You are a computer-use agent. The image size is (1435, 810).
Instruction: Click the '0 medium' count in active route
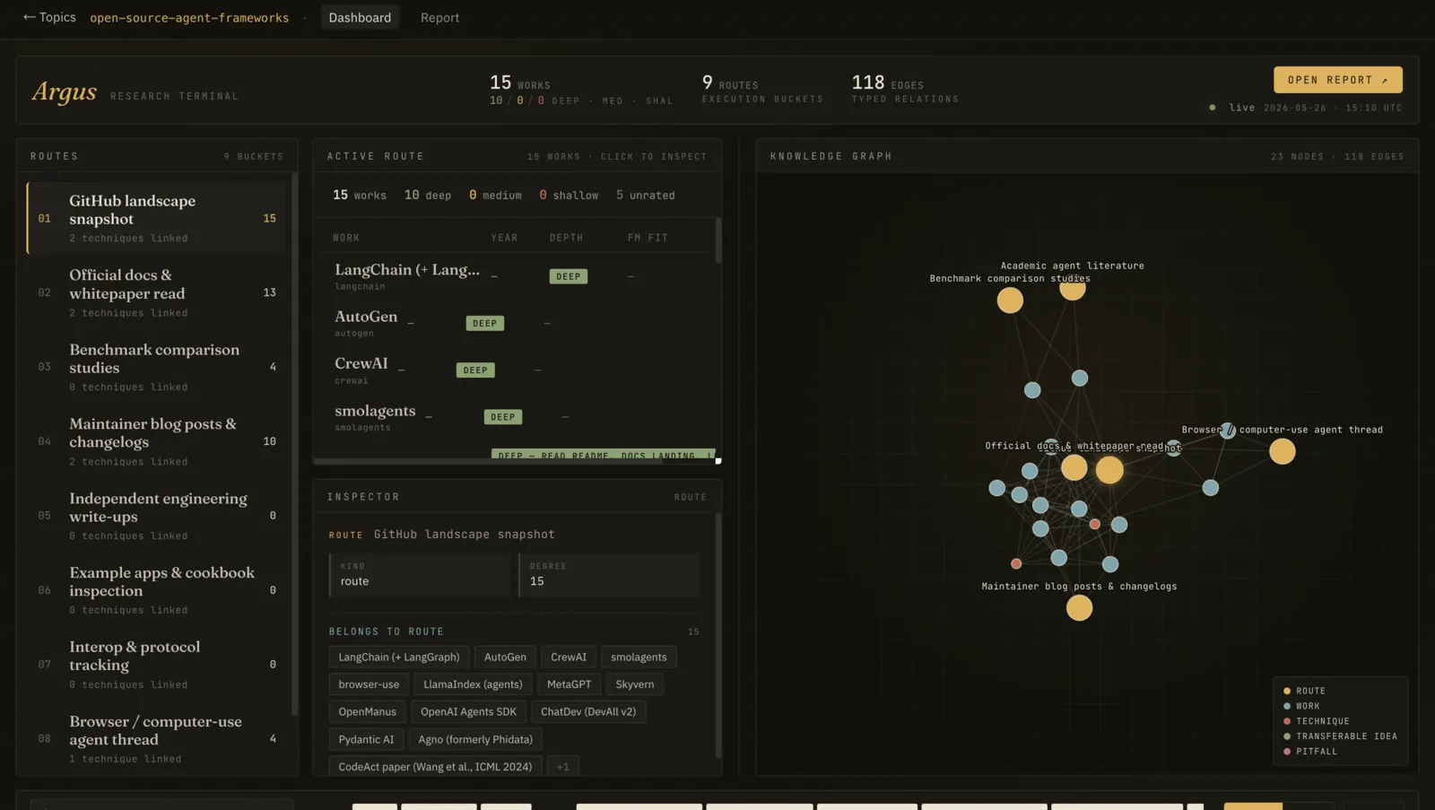click(x=495, y=195)
